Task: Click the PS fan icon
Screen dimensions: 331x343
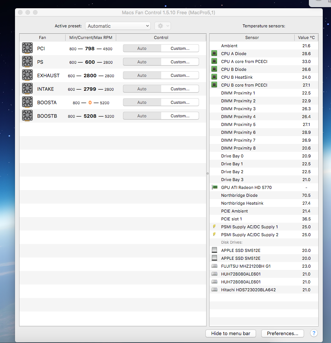Action: coord(27,61)
